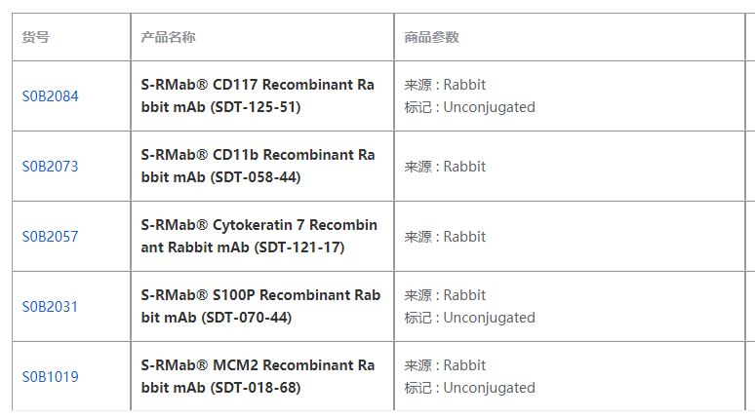Open the S0B1019 product link
755x418 pixels.
[51, 377]
